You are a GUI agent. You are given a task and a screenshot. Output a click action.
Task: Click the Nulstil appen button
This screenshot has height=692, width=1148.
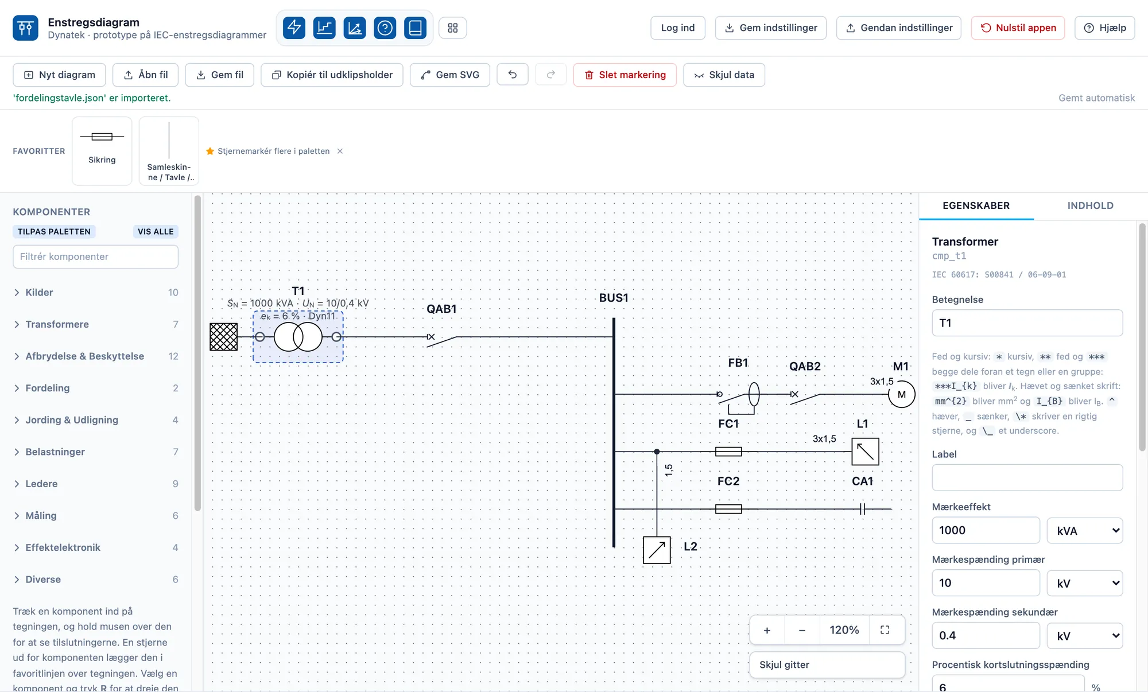[1018, 28]
